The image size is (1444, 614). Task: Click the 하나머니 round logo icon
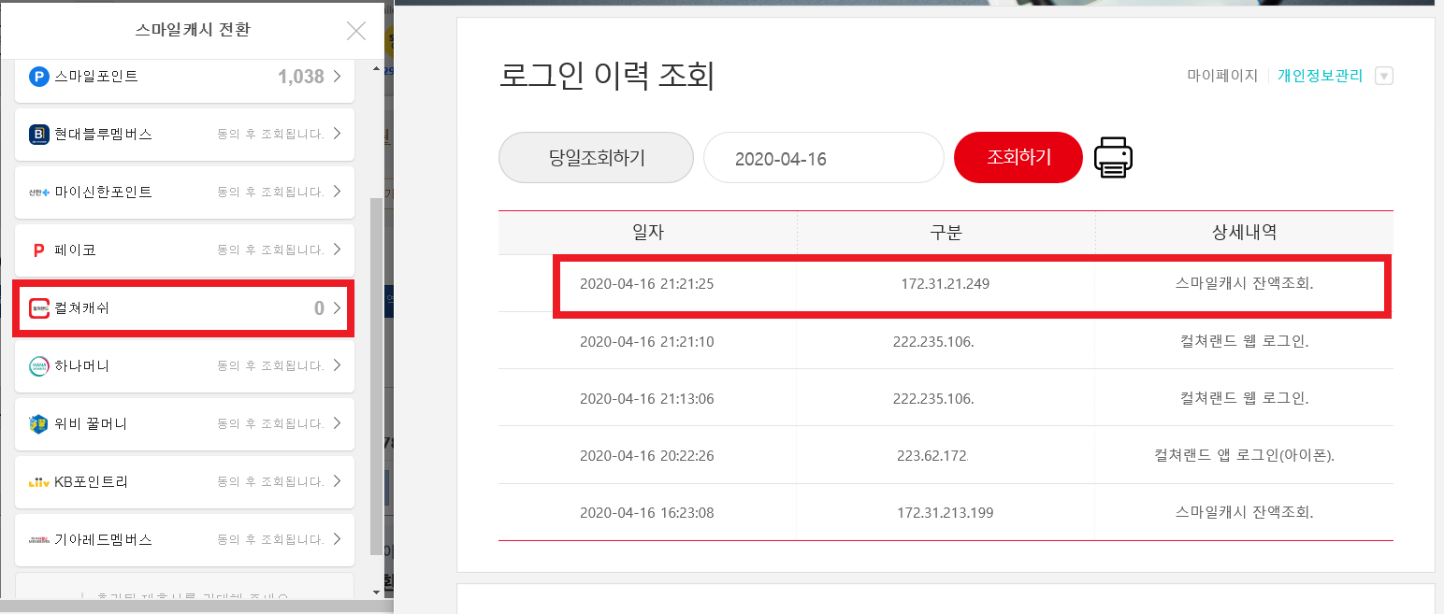point(38,366)
